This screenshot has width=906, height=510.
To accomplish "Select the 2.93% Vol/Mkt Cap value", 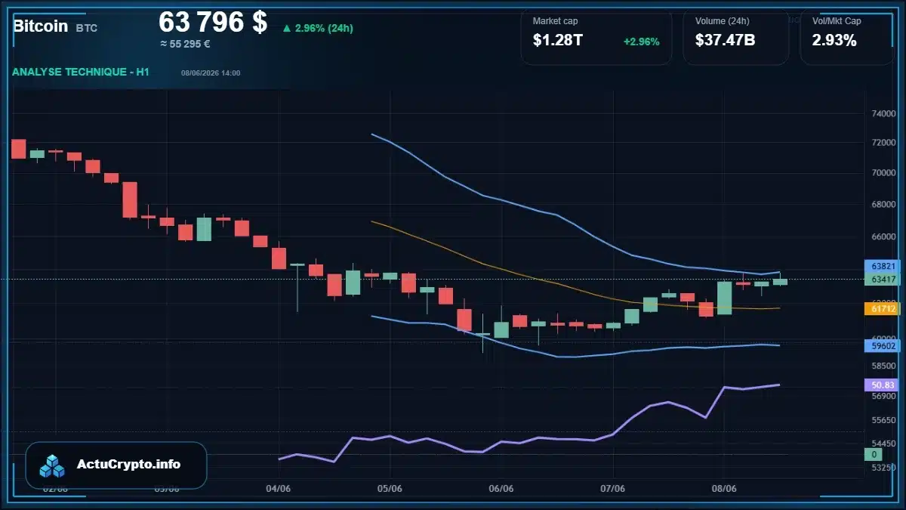I will (x=834, y=41).
